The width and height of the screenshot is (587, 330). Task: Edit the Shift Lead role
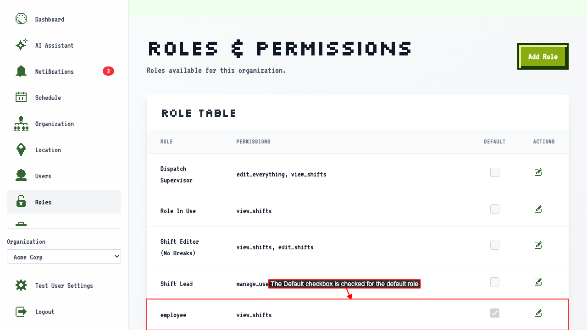538,282
